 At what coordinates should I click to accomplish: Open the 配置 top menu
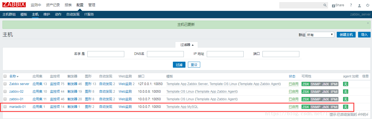click(80, 5)
